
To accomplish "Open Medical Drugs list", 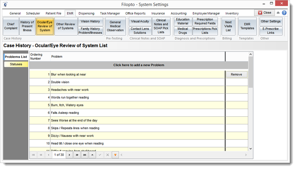I will [x=183, y=31].
